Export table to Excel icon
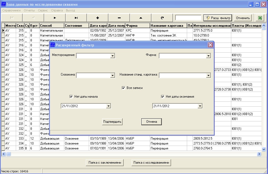Screen dimensions: 268x174 pos(260,18)
